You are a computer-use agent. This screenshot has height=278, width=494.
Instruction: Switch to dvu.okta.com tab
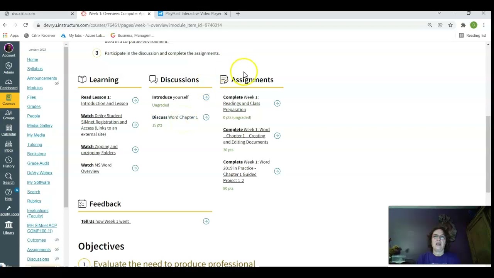coord(38,14)
